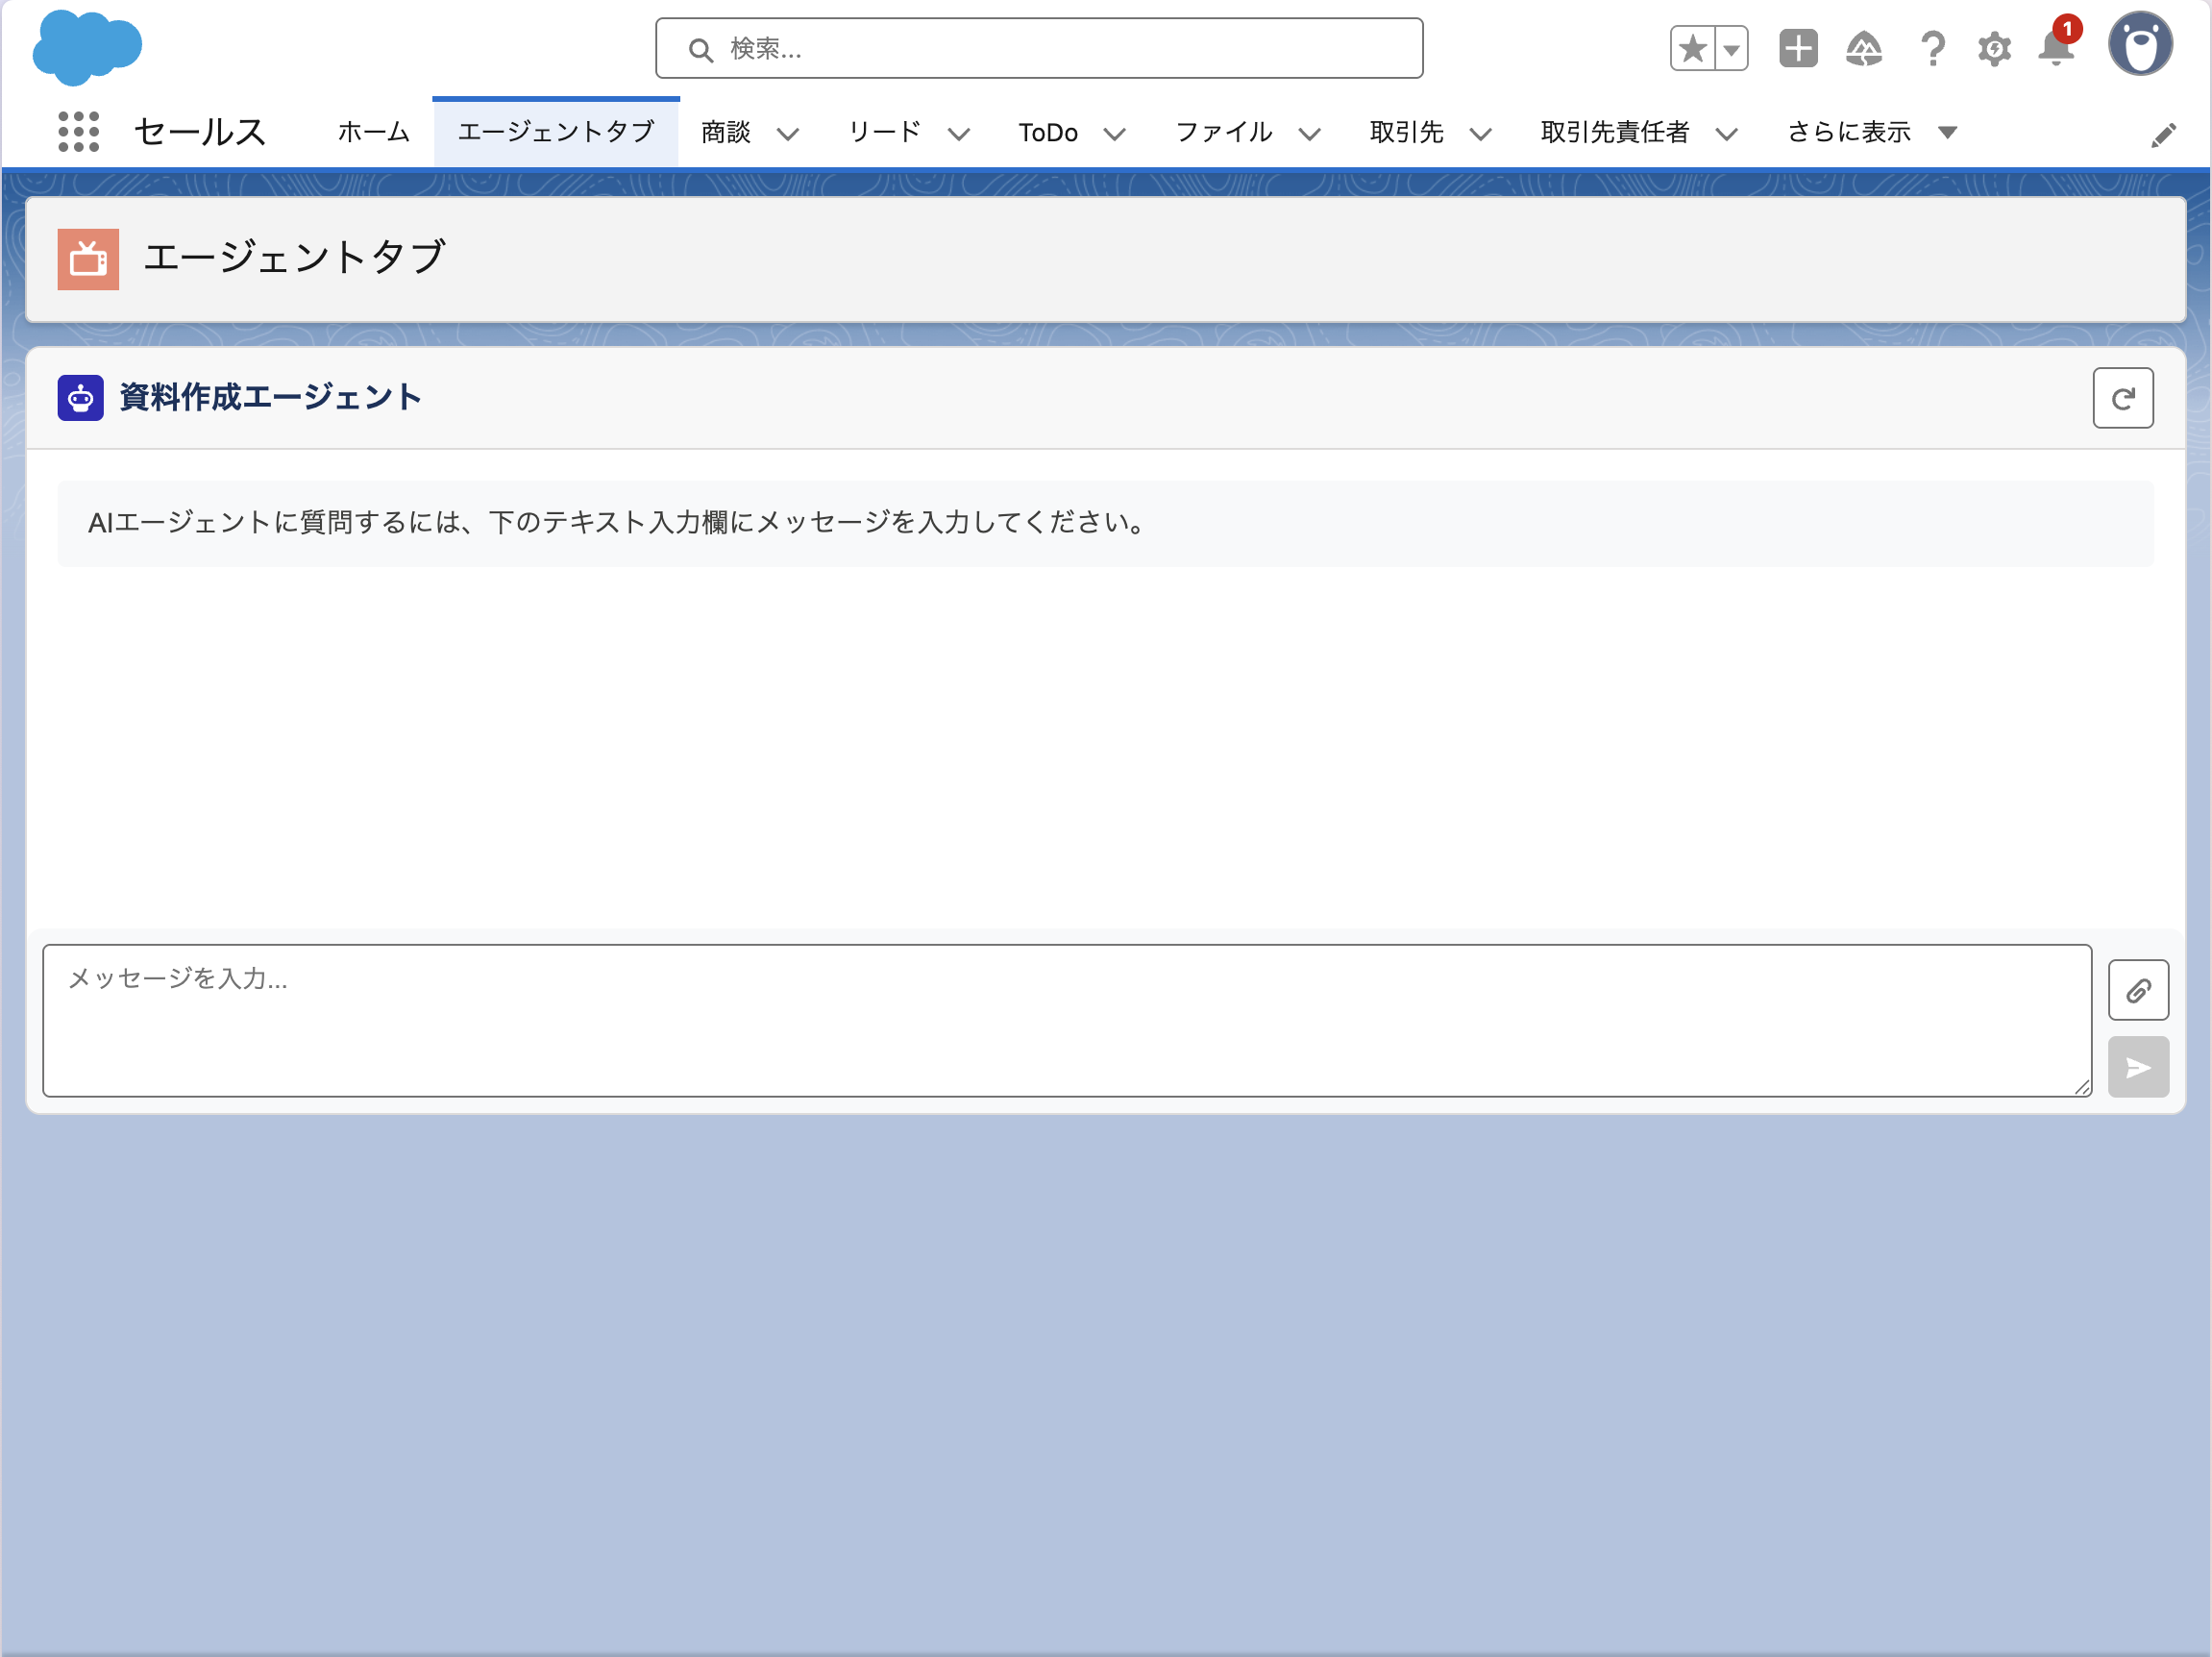2212x1657 pixels.
Task: Open the global actions plus icon
Action: (x=1797, y=49)
